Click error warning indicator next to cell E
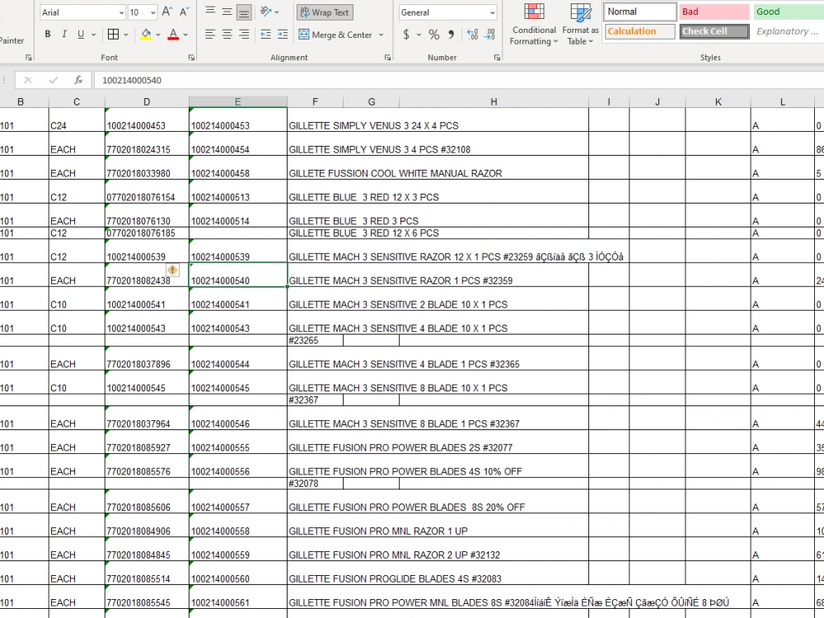This screenshot has width=824, height=618. [172, 270]
